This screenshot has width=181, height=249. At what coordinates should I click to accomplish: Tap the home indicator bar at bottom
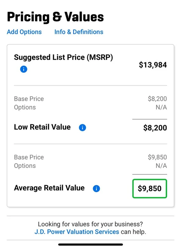[90, 245]
